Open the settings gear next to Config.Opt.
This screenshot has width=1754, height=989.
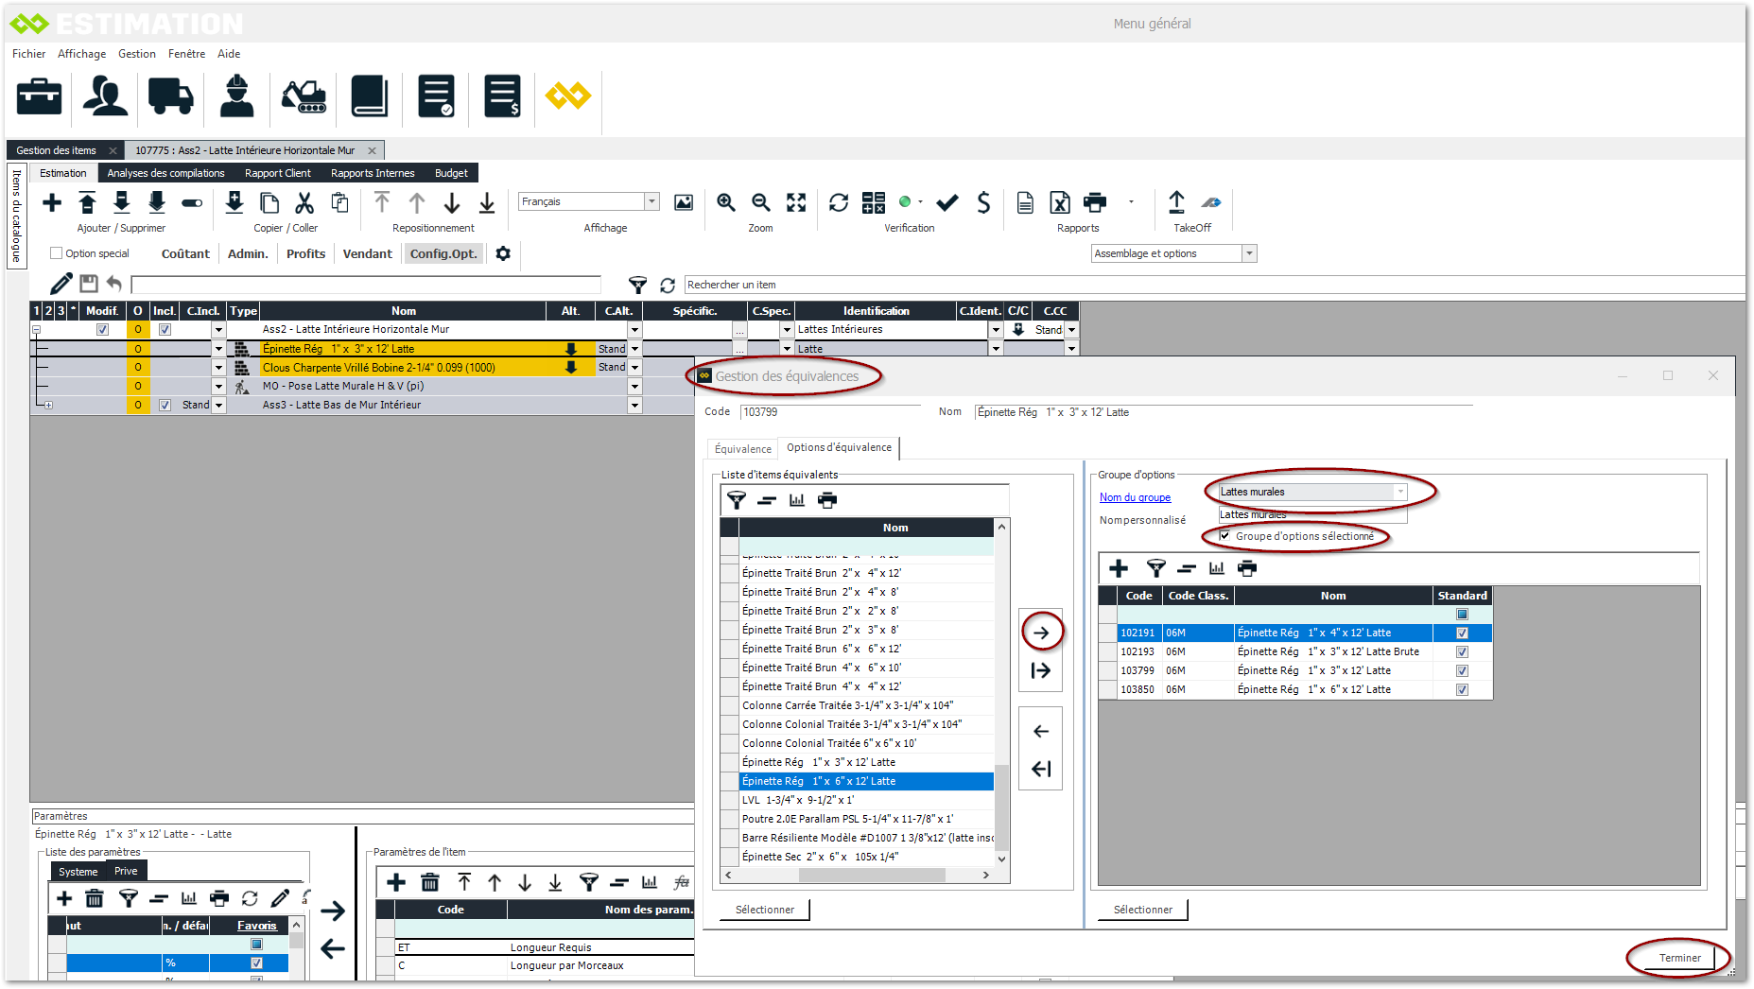(503, 253)
